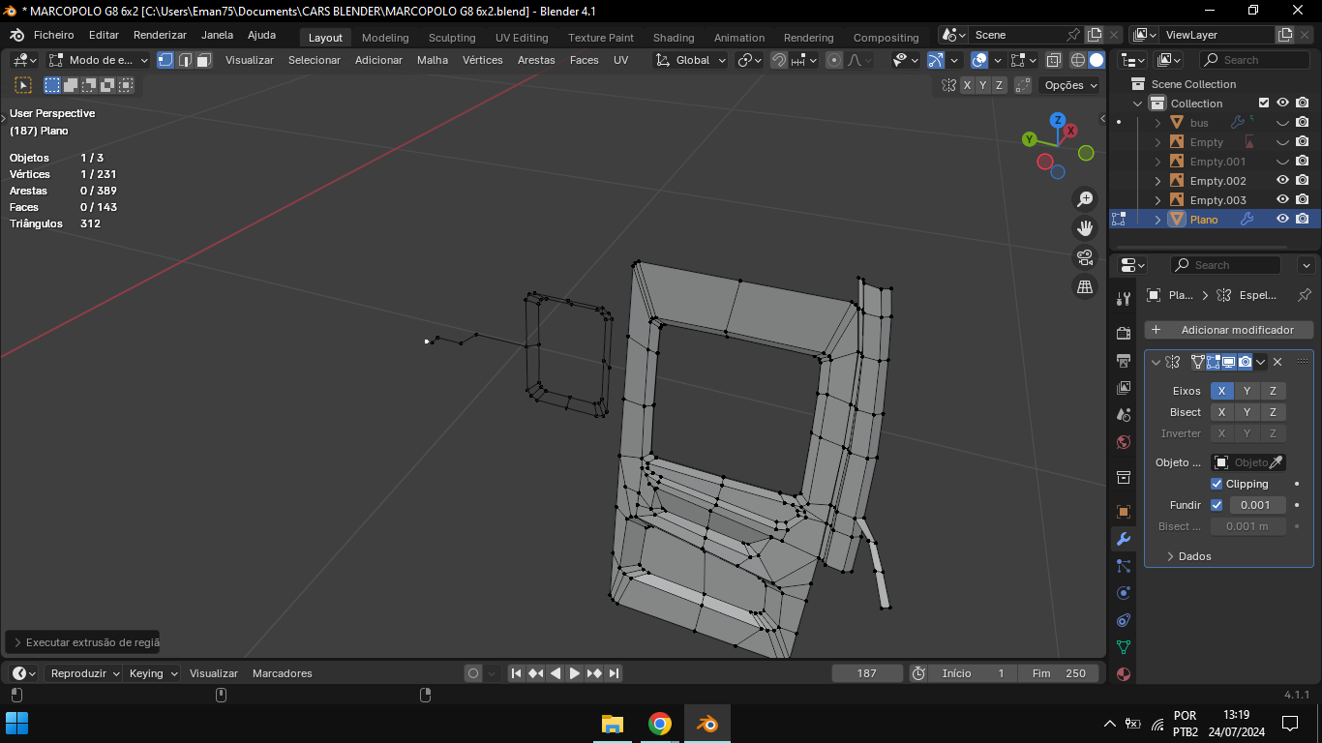This screenshot has height=743, width=1322.
Task: Select the box select tool icon
Action: point(52,85)
